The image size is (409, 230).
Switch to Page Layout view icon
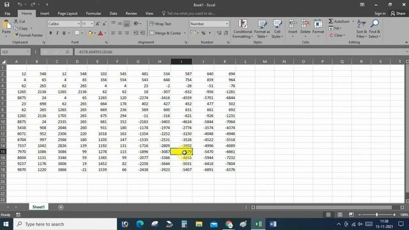[x=340, y=215]
